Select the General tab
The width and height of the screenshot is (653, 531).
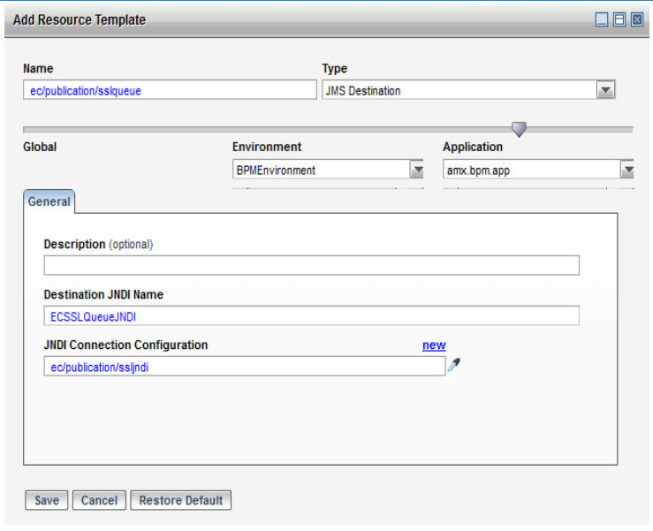49,201
